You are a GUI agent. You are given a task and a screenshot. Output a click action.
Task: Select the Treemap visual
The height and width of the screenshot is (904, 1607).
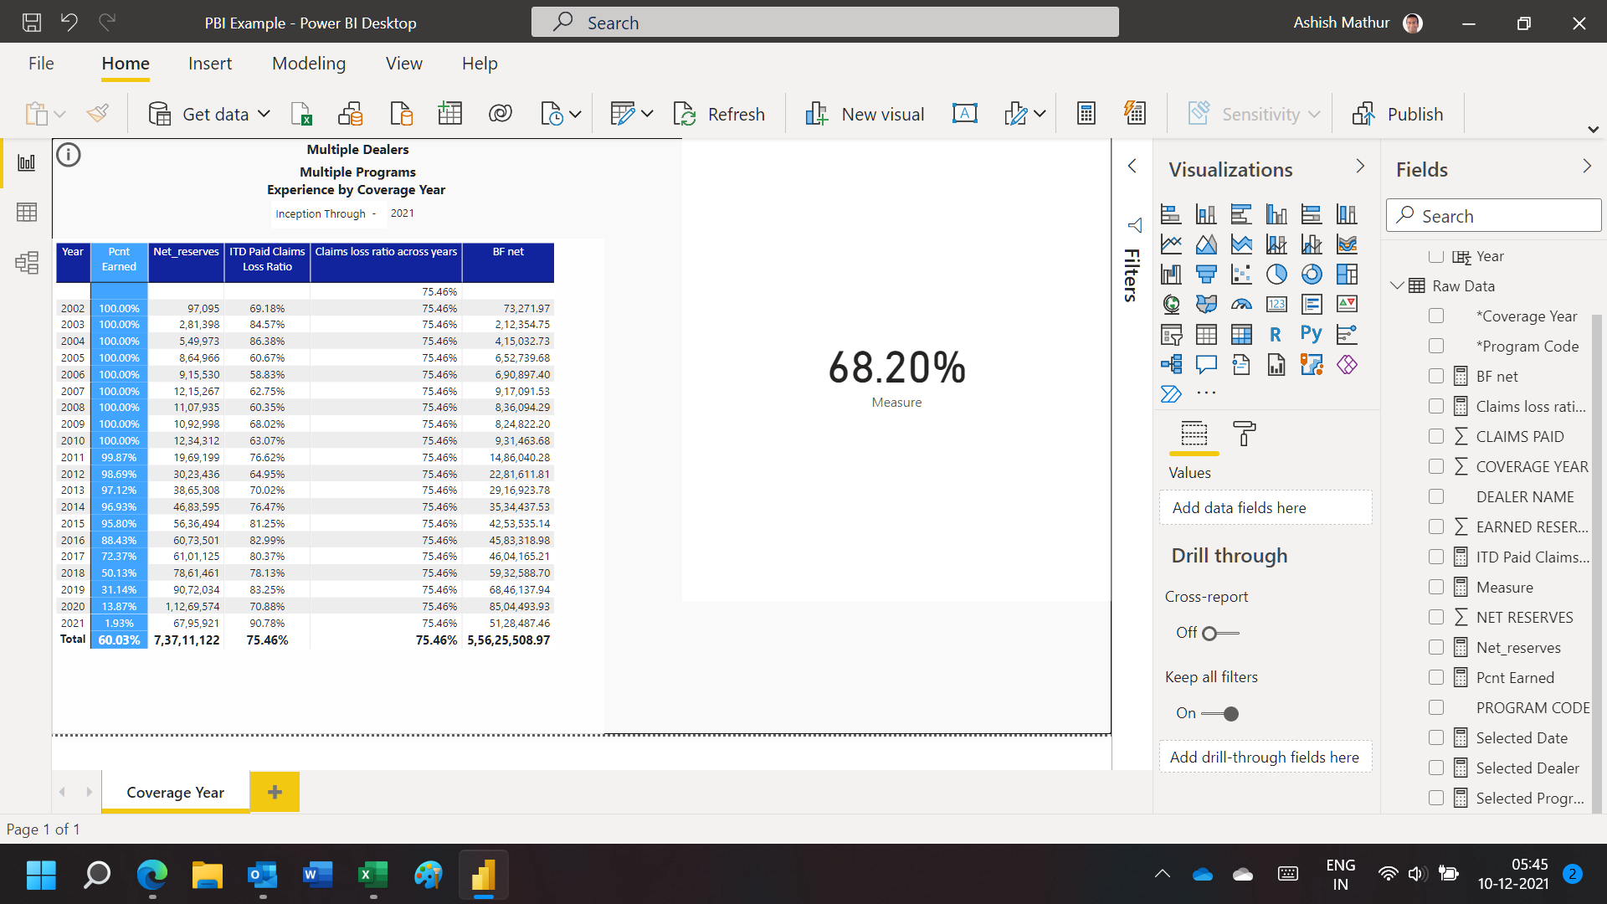pos(1347,274)
